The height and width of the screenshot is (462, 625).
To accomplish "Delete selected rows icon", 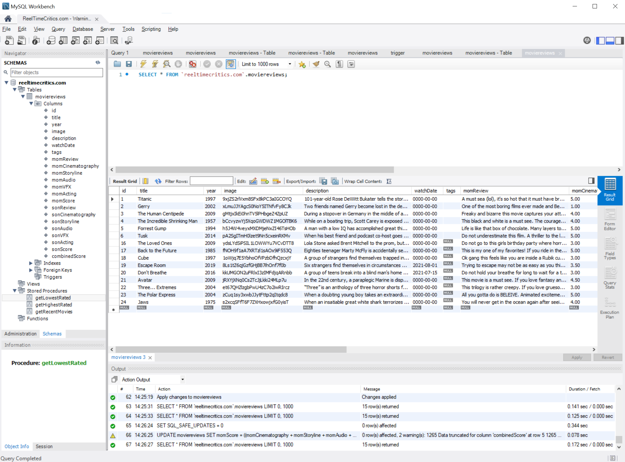I will coord(277,181).
